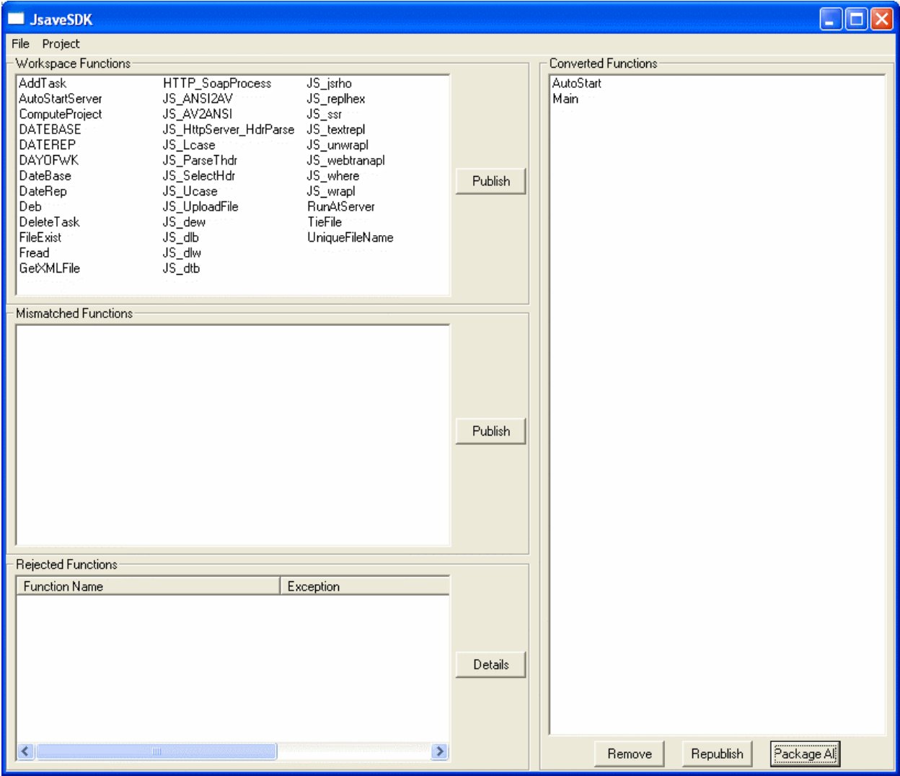Select the JS_jsrho function
The width and height of the screenshot is (900, 776).
click(x=329, y=84)
